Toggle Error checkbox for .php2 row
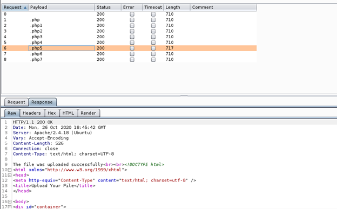 pyautogui.click(x=132, y=31)
